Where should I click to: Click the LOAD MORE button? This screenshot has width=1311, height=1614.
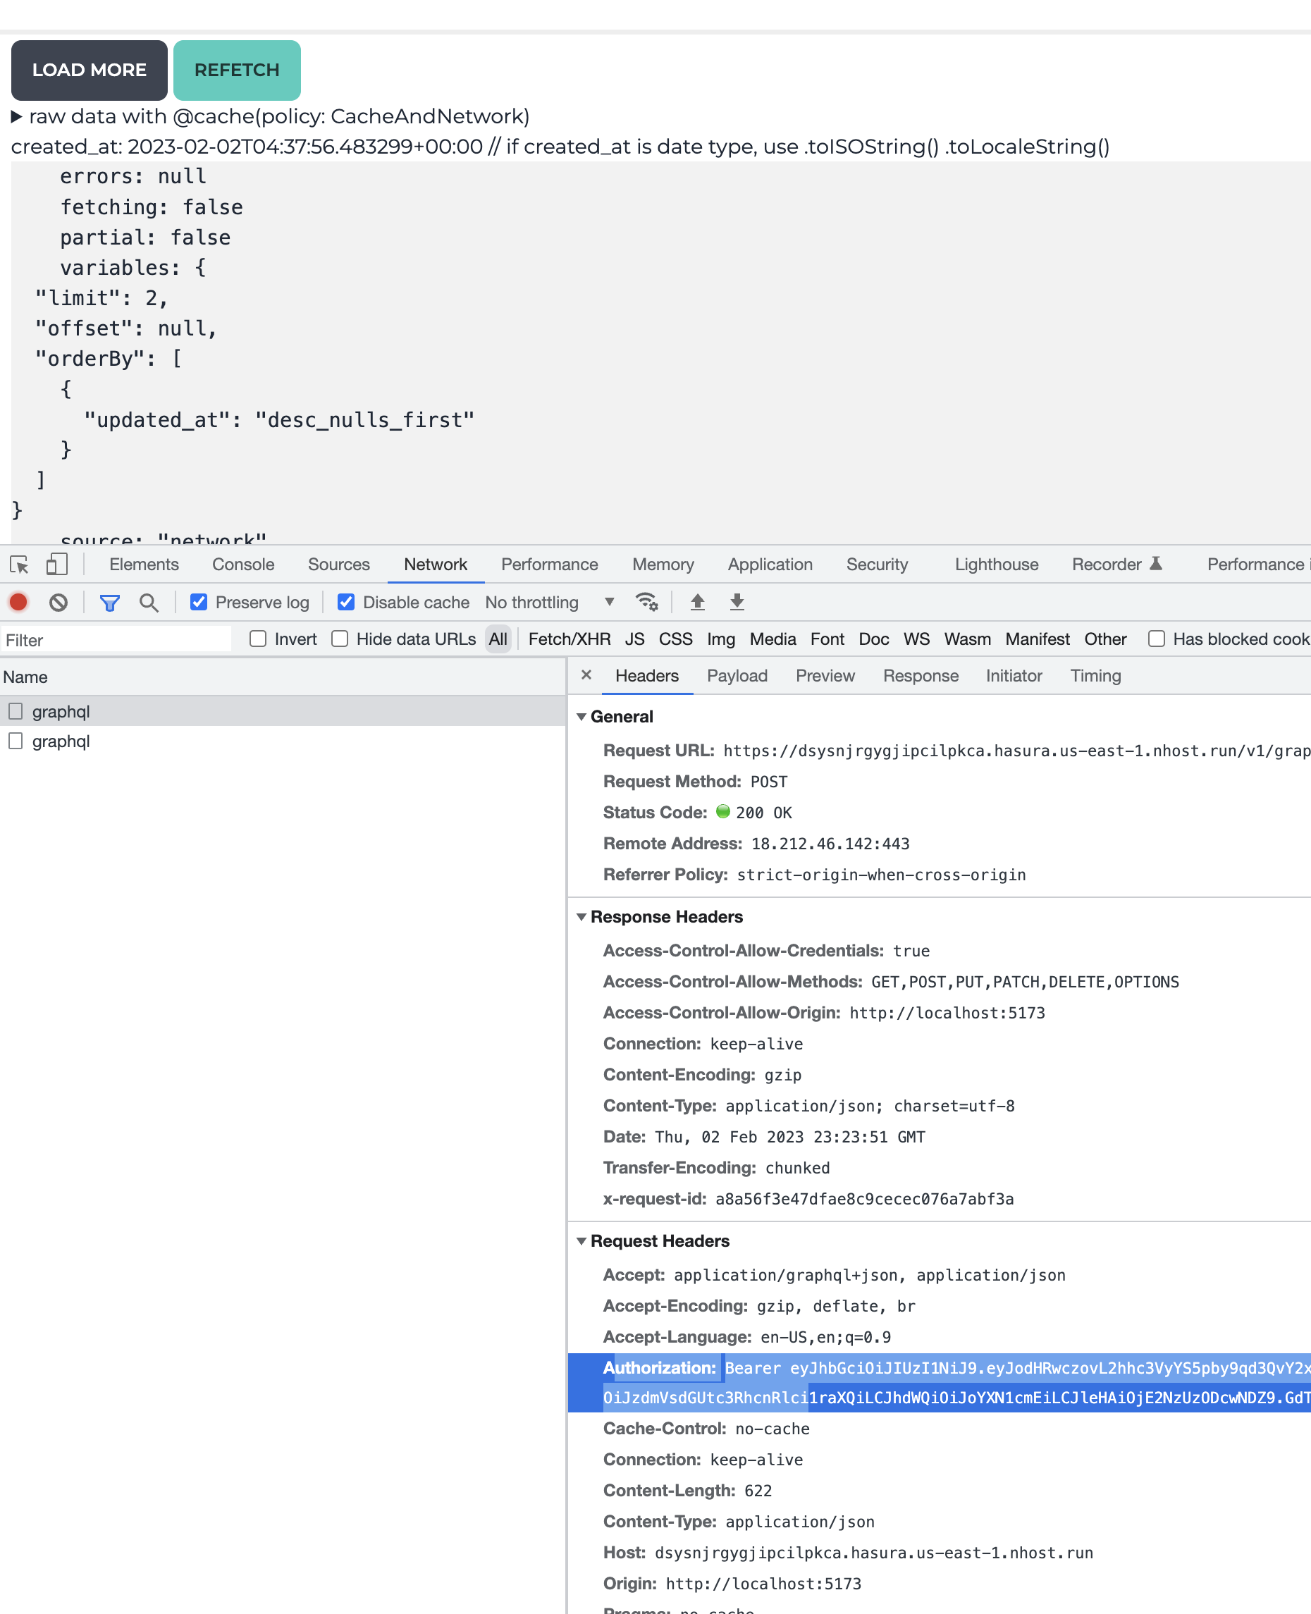(x=88, y=70)
